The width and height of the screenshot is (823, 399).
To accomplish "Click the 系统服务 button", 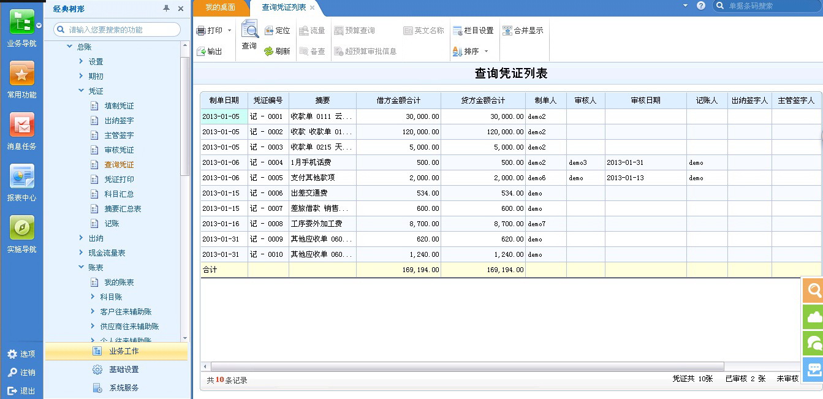I will pyautogui.click(x=116, y=388).
